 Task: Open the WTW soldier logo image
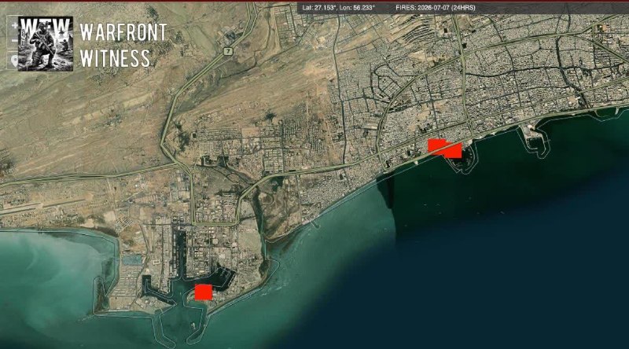pos(46,44)
